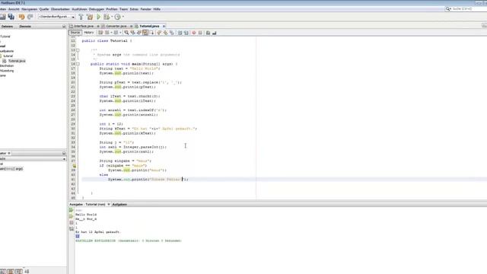Click the Debug project icon
The height and width of the screenshot is (274, 487).
click(107, 17)
